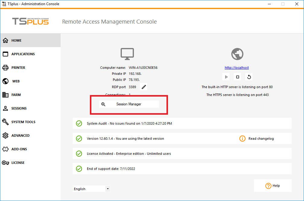The height and width of the screenshot is (201, 304).
Task: Open the License page
Action: (18, 163)
